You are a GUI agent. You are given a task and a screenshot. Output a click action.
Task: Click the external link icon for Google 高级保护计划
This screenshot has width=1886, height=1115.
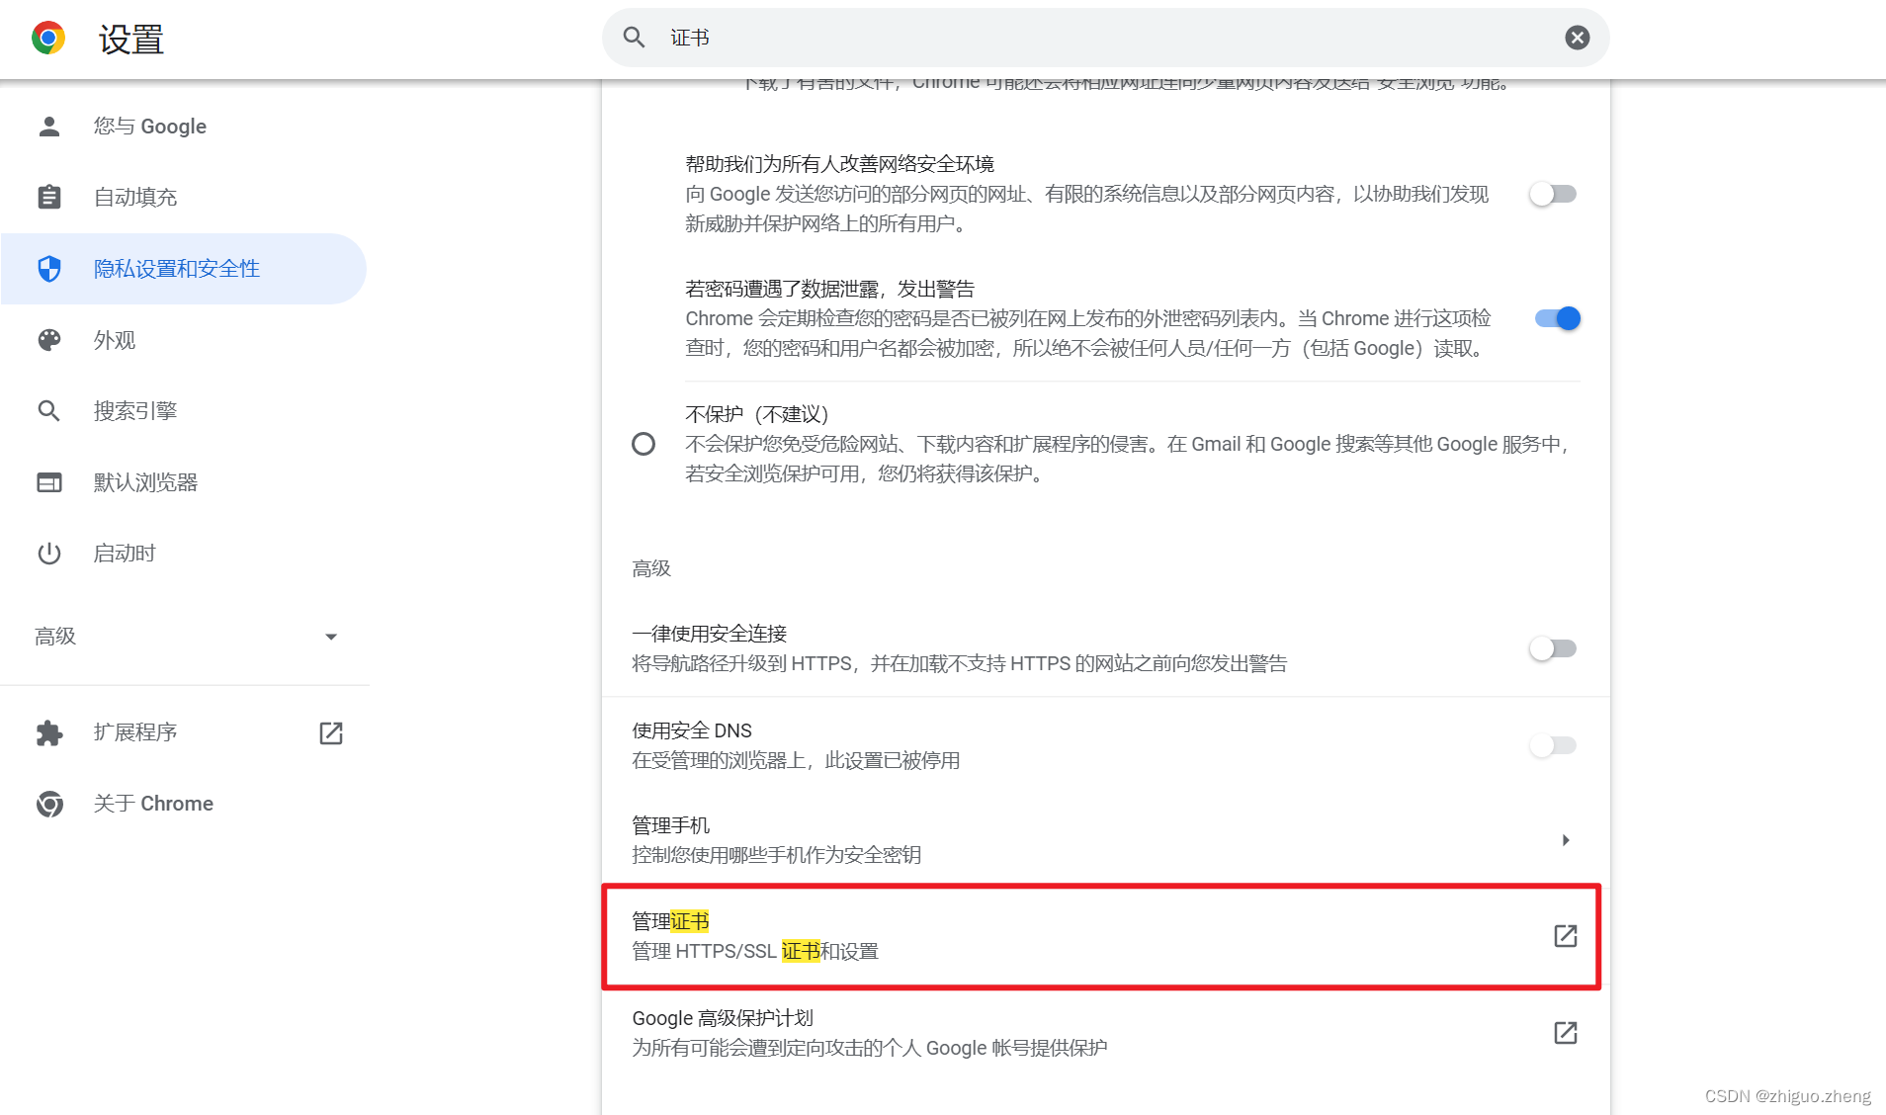1565,1033
